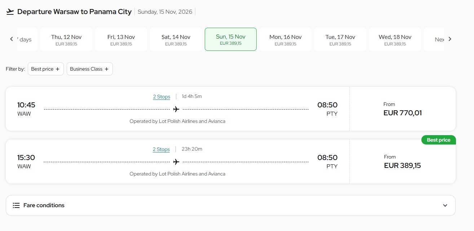Select the Wed, 18 Nov date tab

395,39
